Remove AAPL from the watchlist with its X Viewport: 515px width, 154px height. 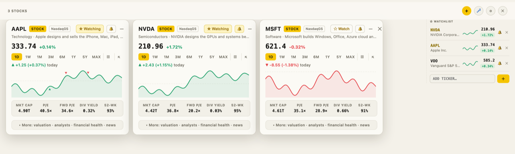(507, 48)
